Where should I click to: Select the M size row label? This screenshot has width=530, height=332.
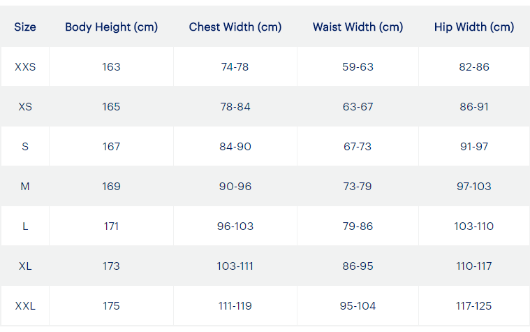tap(25, 186)
